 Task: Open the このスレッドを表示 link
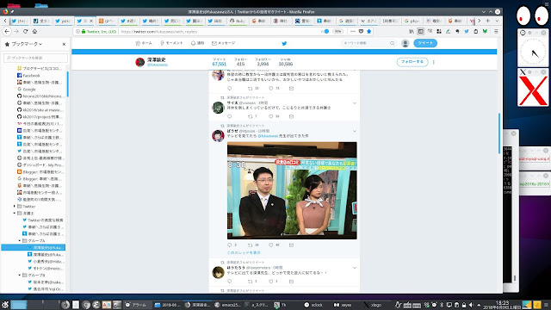pos(244,252)
